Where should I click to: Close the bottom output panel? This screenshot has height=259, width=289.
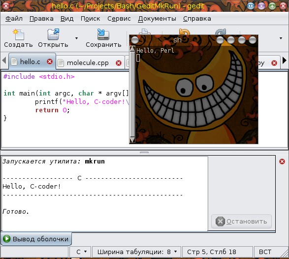282,162
